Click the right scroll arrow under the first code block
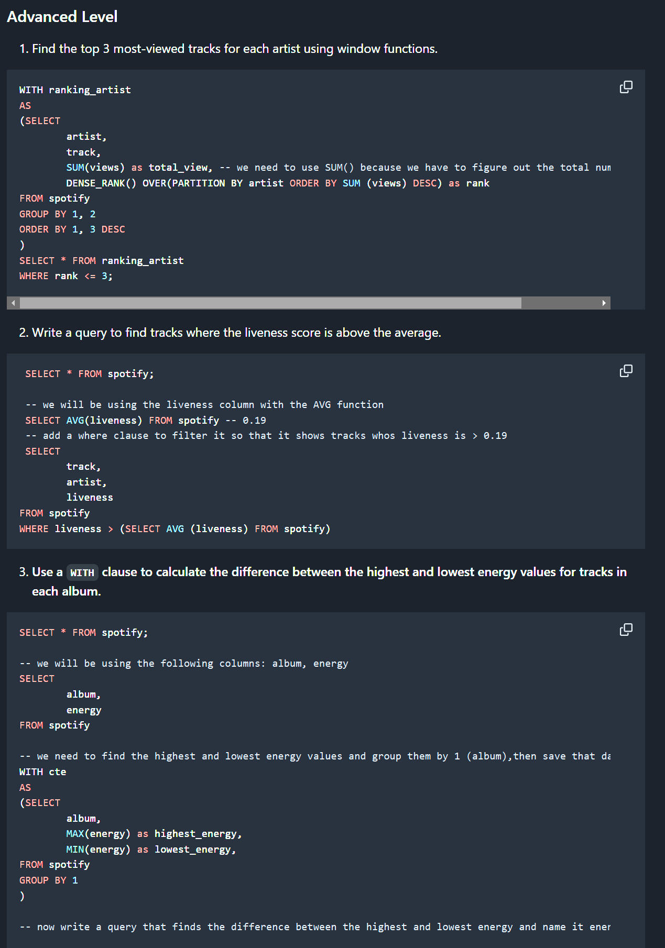 604,303
